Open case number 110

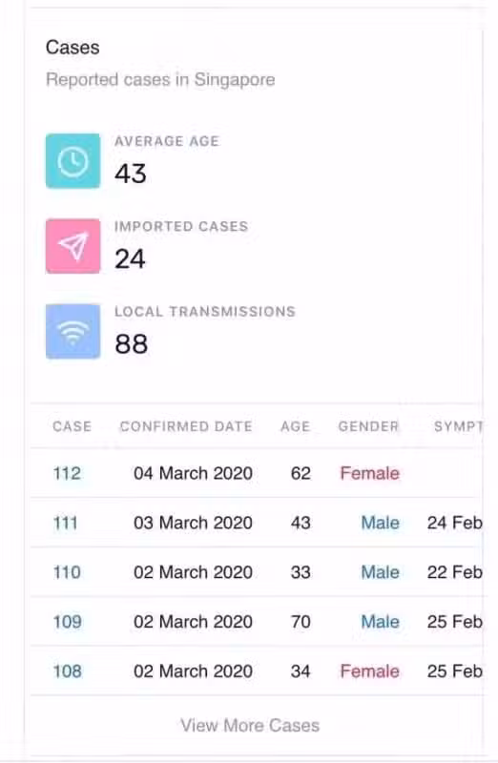(x=67, y=572)
